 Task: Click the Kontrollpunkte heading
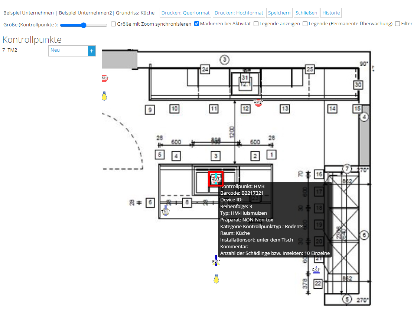(x=32, y=40)
